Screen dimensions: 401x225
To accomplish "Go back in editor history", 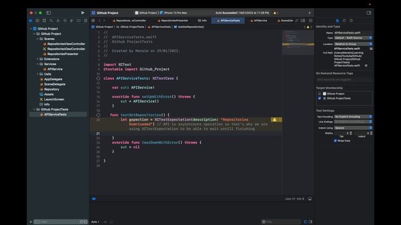I will (100, 21).
